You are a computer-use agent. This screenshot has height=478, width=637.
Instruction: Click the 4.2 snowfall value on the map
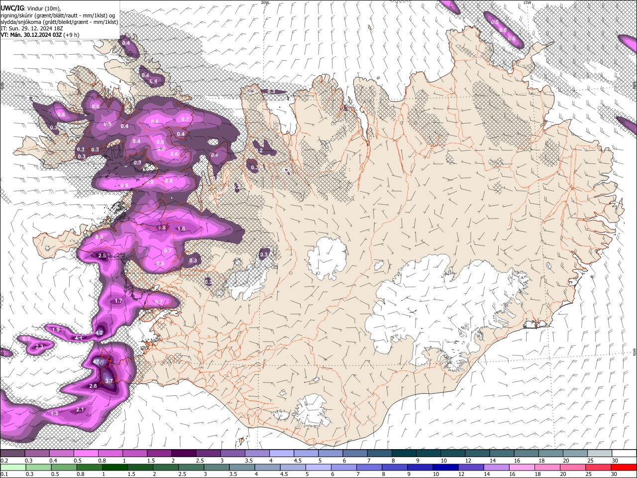point(99,333)
